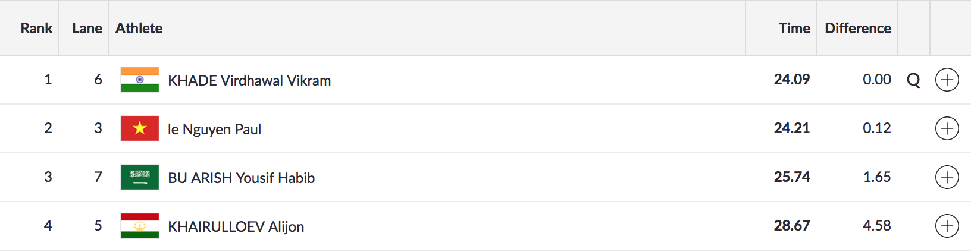Expand details for BU ARISH Yousif Habib
Screen dimensions: 971x252
[947, 177]
